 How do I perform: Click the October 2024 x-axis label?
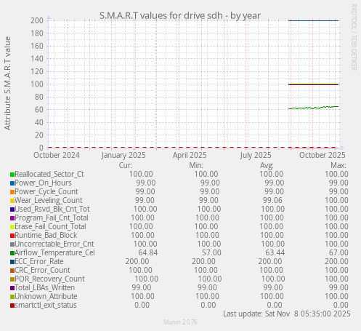pos(57,156)
